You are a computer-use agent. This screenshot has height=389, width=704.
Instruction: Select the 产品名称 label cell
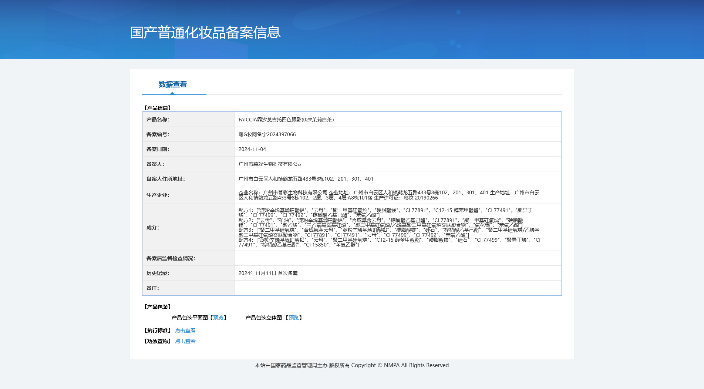189,120
